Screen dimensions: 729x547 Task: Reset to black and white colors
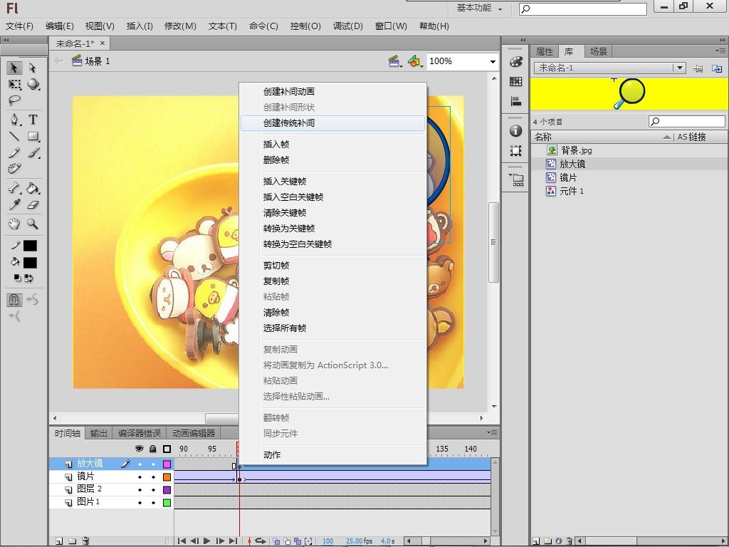point(17,278)
